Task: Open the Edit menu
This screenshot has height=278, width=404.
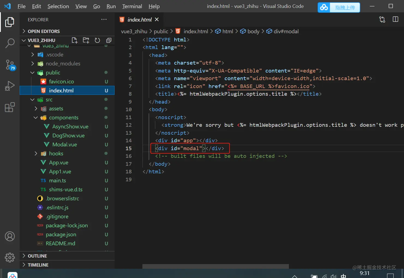Action: pos(37,6)
